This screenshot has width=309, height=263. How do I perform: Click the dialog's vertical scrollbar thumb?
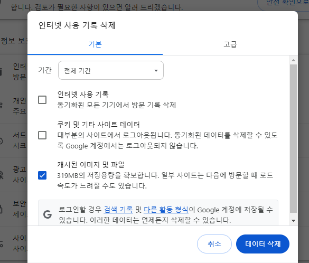294,138
